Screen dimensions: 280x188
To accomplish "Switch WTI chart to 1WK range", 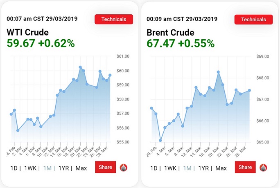I will (31, 168).
